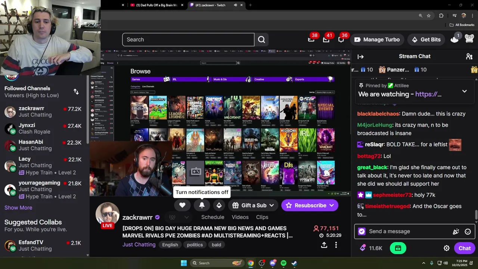This screenshot has height=269, width=478.
Task: Click the heart unfollow button
Action: (x=182, y=205)
